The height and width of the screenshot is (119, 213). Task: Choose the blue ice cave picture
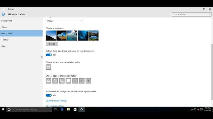point(83,36)
